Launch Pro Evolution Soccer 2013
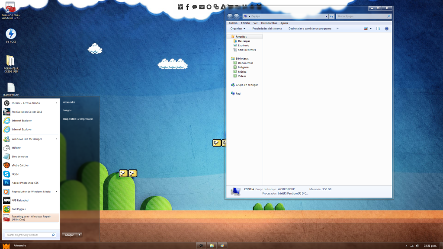The width and height of the screenshot is (443, 249). click(x=31, y=112)
